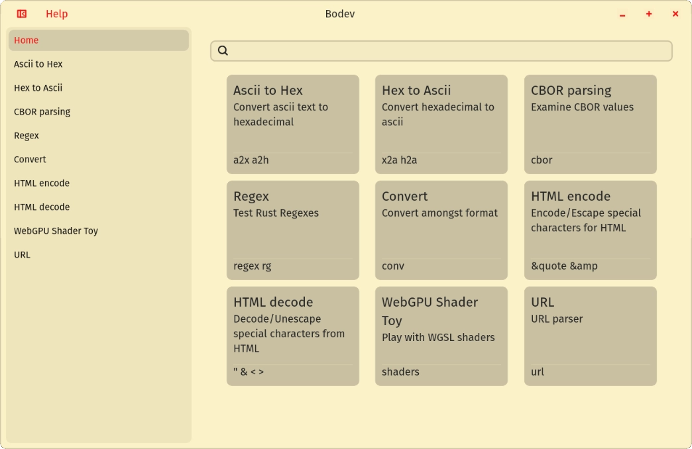Open the Help menu
692x449 pixels.
[x=56, y=14]
